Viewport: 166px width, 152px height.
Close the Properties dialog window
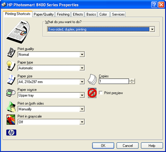[161, 5]
